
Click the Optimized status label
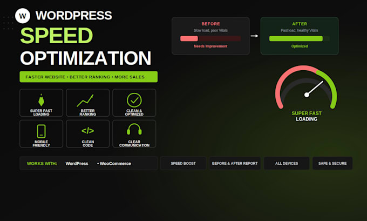click(x=300, y=46)
